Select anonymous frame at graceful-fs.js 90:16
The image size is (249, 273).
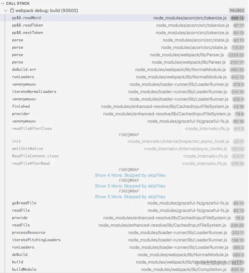click(x=124, y=121)
